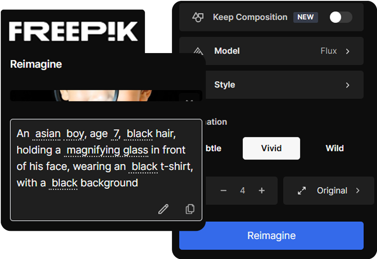The height and width of the screenshot is (259, 377).
Task: Select the Wild imagination option
Action: (335, 148)
